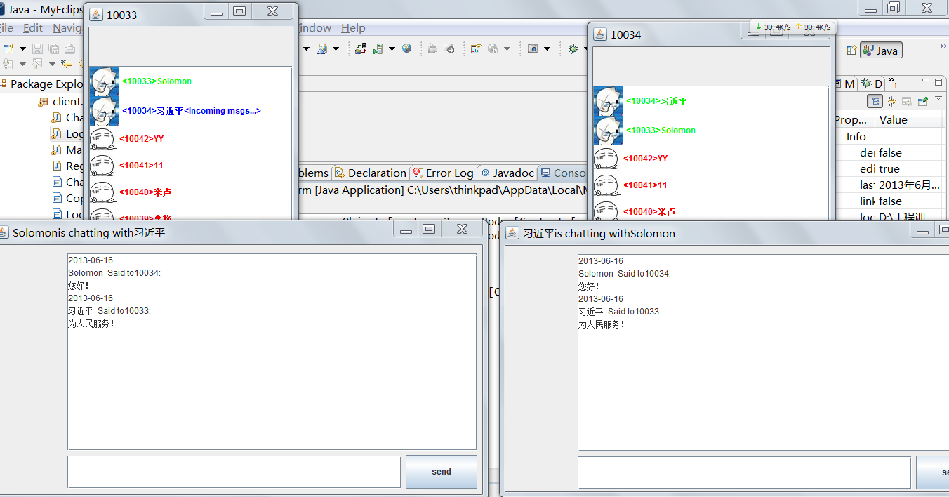Click Solomon avatar thumbnail in 10033 window

click(x=105, y=81)
